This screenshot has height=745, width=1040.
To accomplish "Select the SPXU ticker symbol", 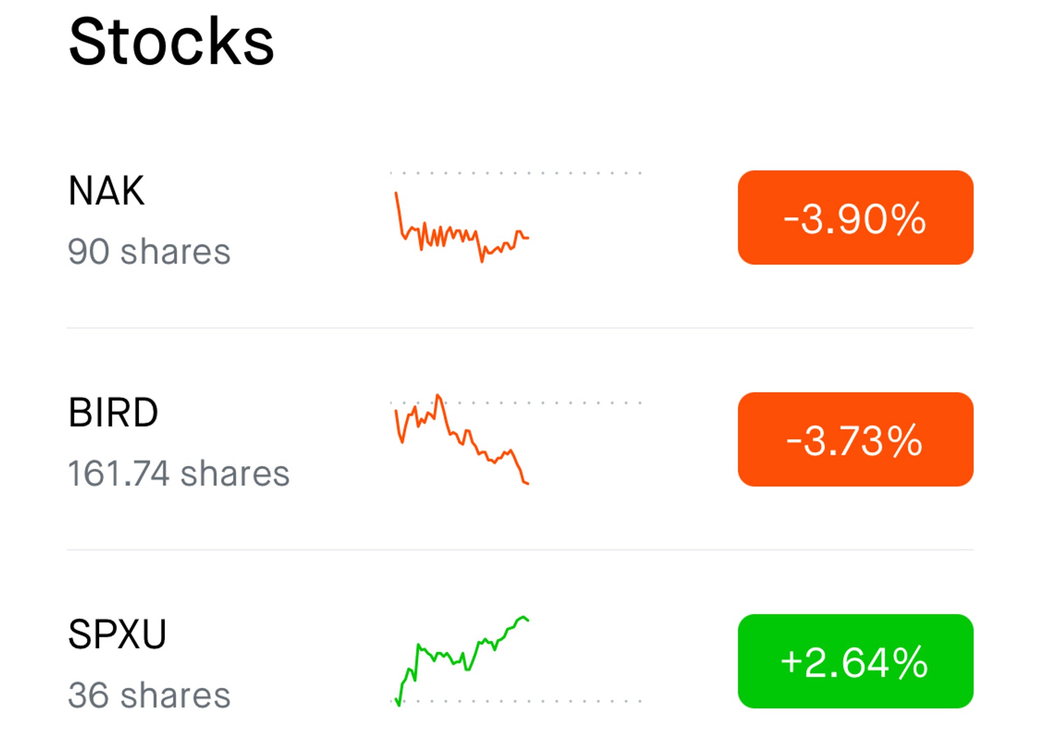I will (117, 634).
